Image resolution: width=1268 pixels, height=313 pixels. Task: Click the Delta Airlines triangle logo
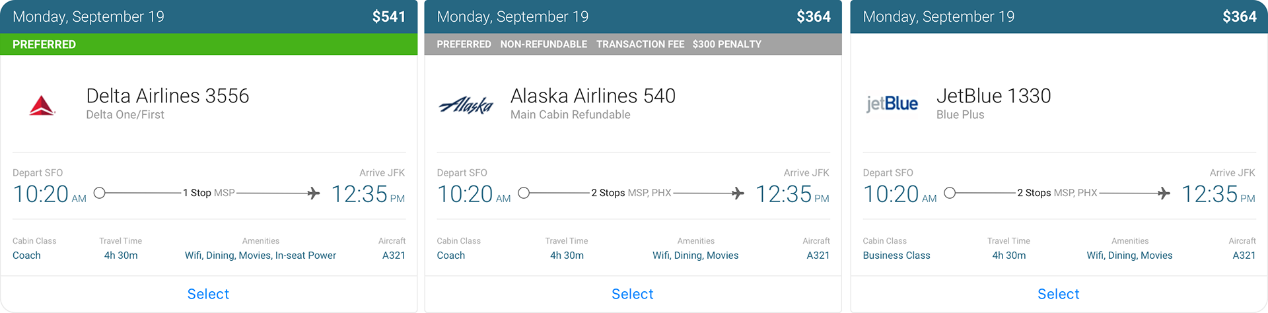click(42, 105)
